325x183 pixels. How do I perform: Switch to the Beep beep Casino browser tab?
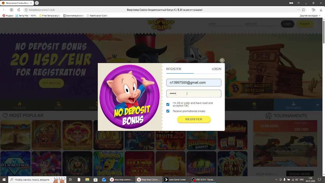point(17,3)
